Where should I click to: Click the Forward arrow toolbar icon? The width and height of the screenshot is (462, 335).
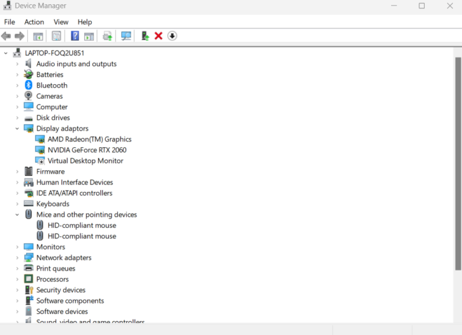[x=19, y=36]
